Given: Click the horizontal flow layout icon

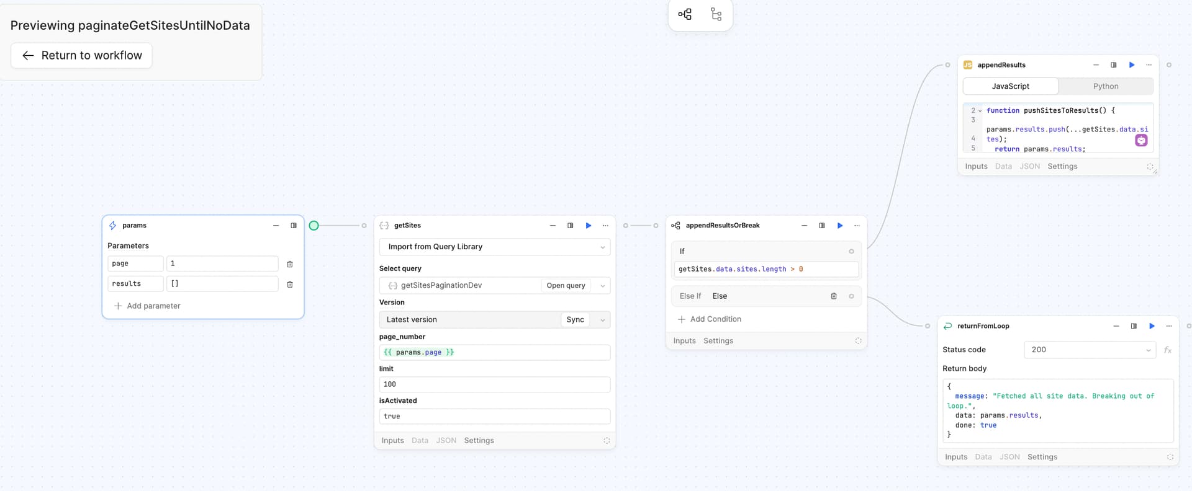Looking at the screenshot, I should click(685, 14).
